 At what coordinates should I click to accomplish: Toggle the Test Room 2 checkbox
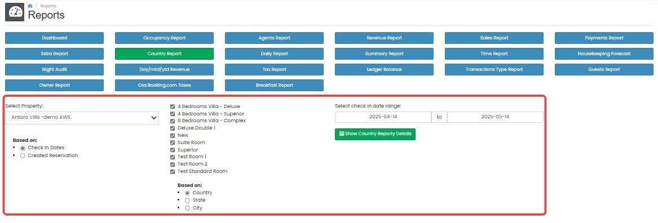173,164
